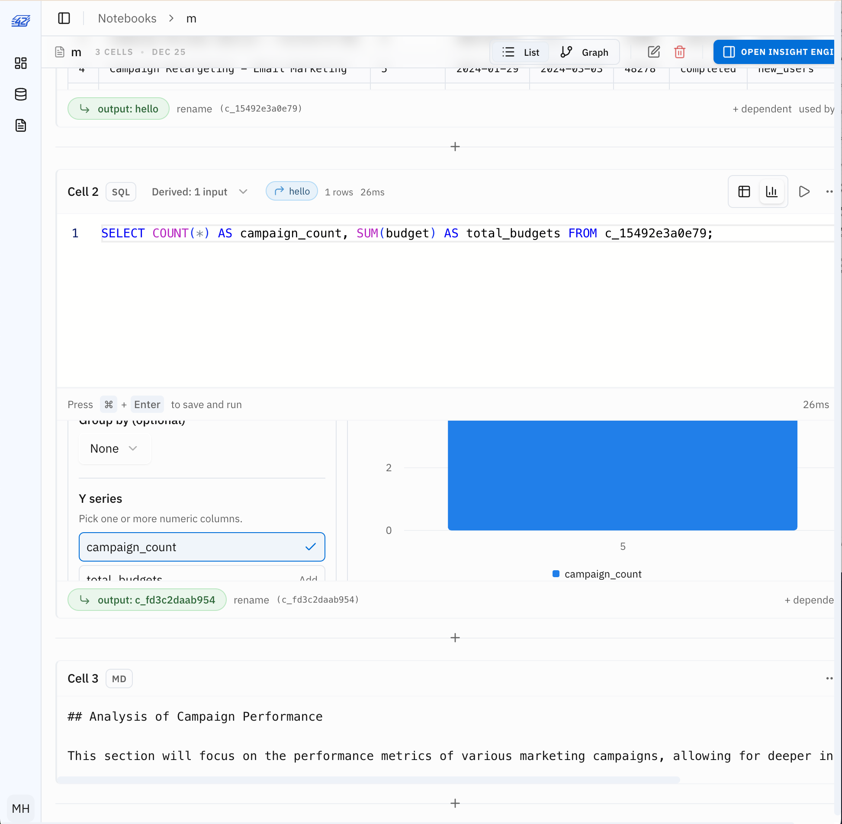Rename the output c_fd3c2daab954
Screen dimensions: 842x824
tap(252, 600)
